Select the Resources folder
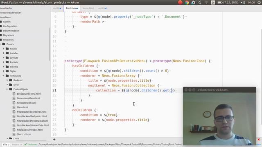Screen dimensions: 262x147 tap(8, 40)
